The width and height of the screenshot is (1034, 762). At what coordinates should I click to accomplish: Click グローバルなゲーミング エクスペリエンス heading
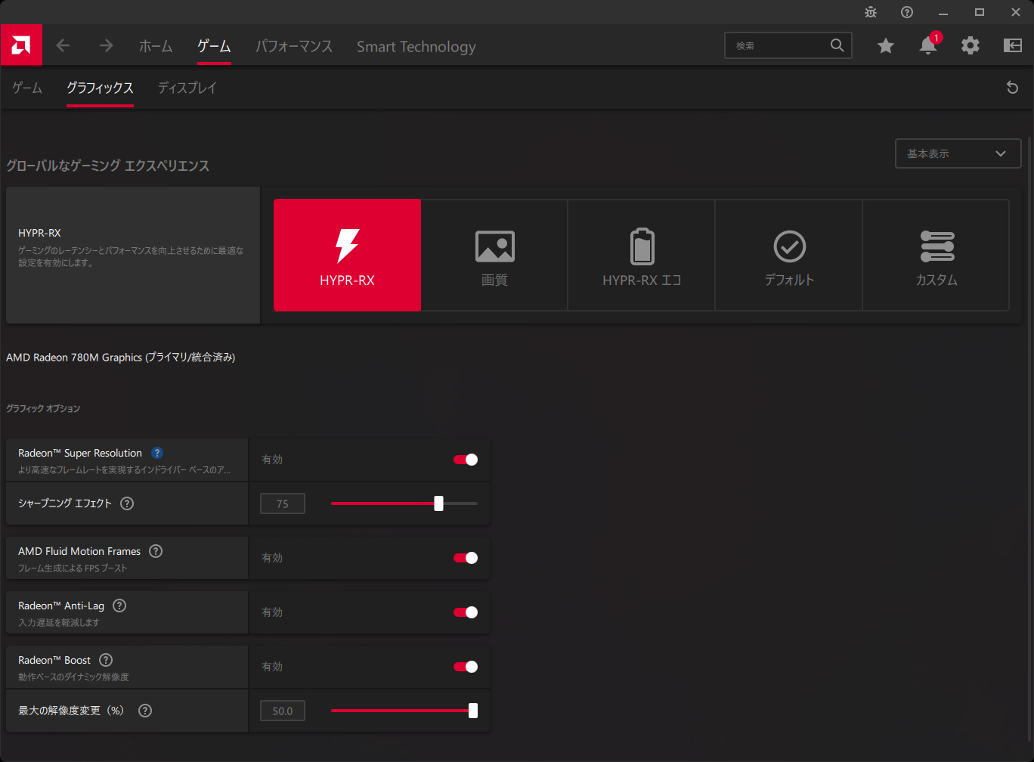tap(107, 166)
